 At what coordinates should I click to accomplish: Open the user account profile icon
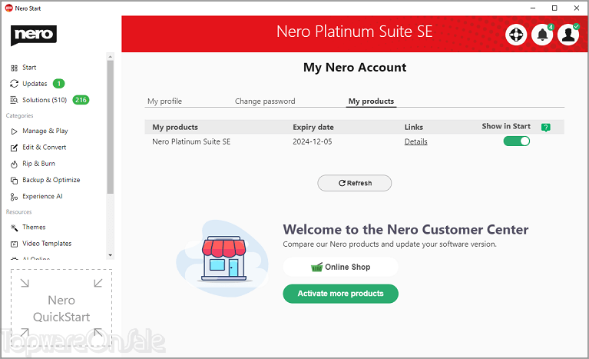[x=568, y=35]
